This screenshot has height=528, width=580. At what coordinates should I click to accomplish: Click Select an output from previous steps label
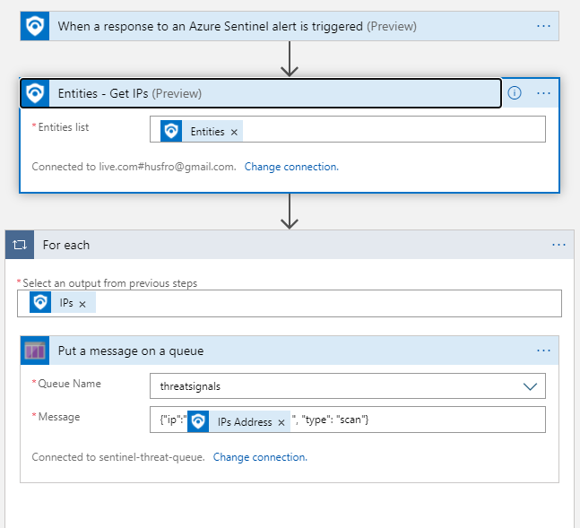click(x=110, y=283)
